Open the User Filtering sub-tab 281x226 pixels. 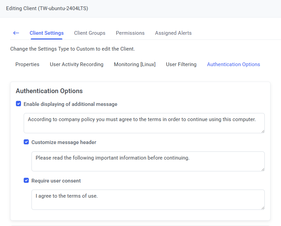point(181,64)
